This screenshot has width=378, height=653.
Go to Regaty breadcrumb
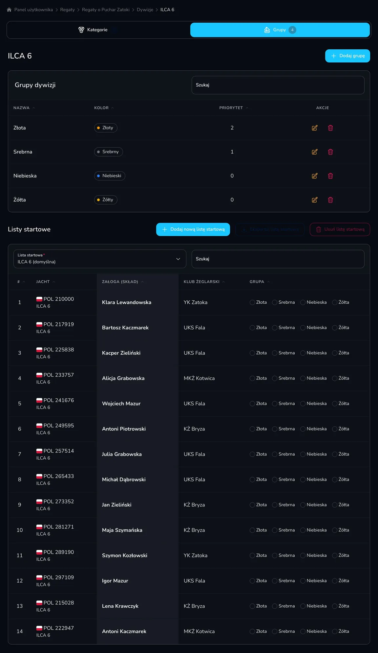pyautogui.click(x=67, y=10)
